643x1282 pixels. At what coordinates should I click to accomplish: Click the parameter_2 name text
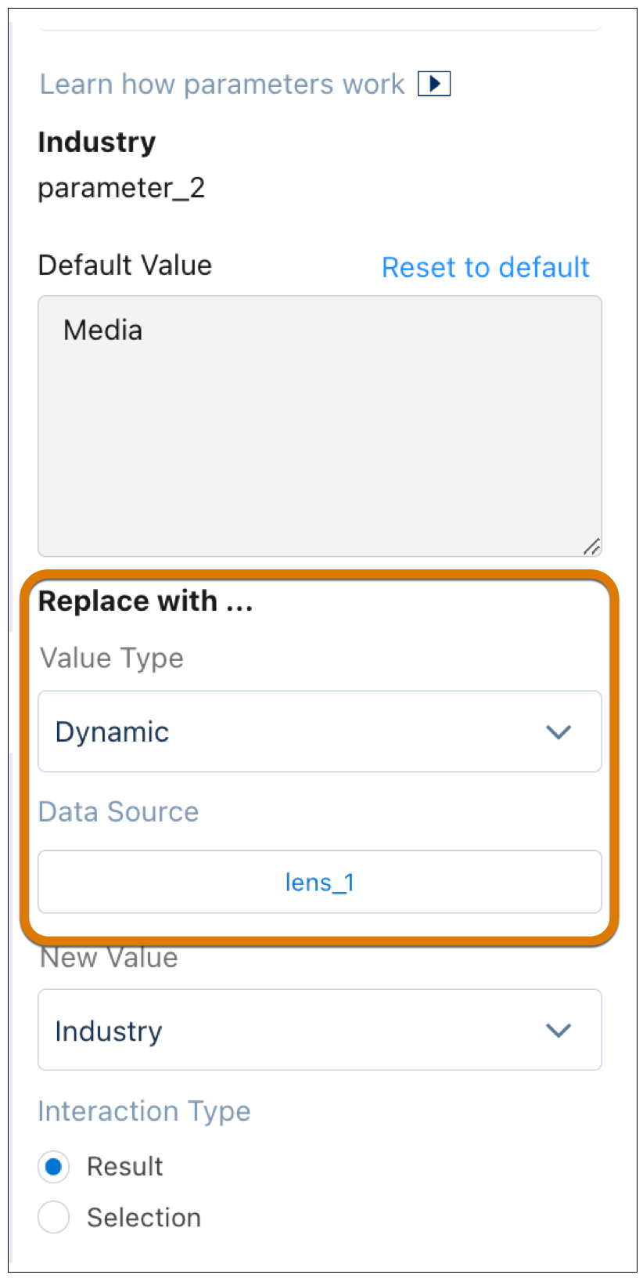pos(121,188)
